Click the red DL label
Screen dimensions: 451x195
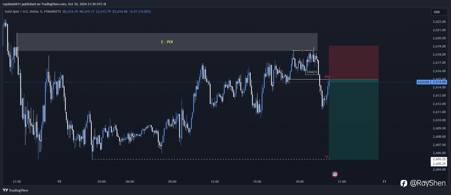coord(327,157)
